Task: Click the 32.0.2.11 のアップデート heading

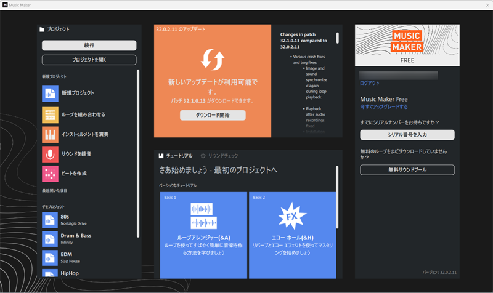Action: (181, 30)
